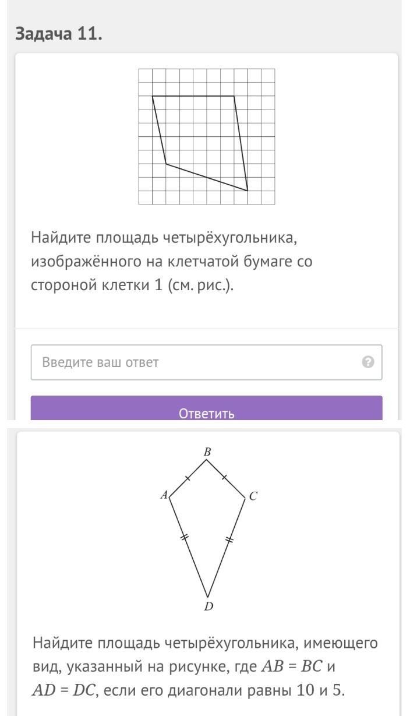Click the double tick mark on side AD
Image resolution: width=410 pixels, height=716 pixels.
coord(185,538)
